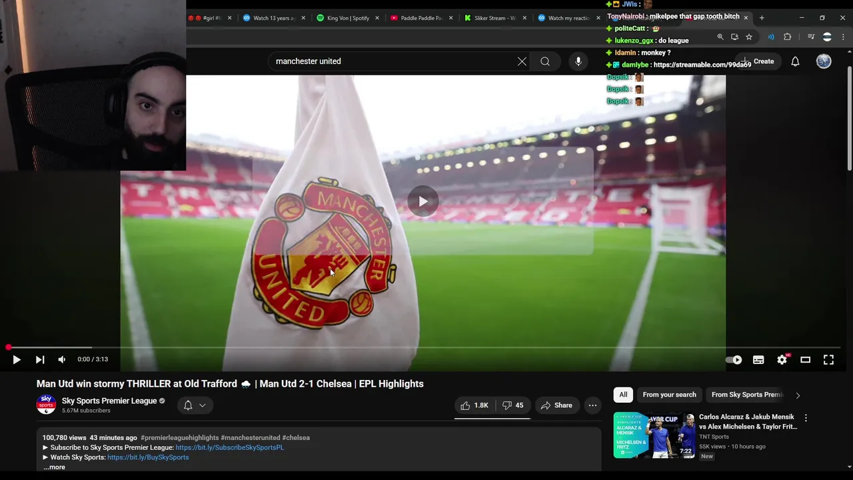Viewport: 853px width, 480px height.
Task: Switch to theater mode
Action: pyautogui.click(x=805, y=360)
